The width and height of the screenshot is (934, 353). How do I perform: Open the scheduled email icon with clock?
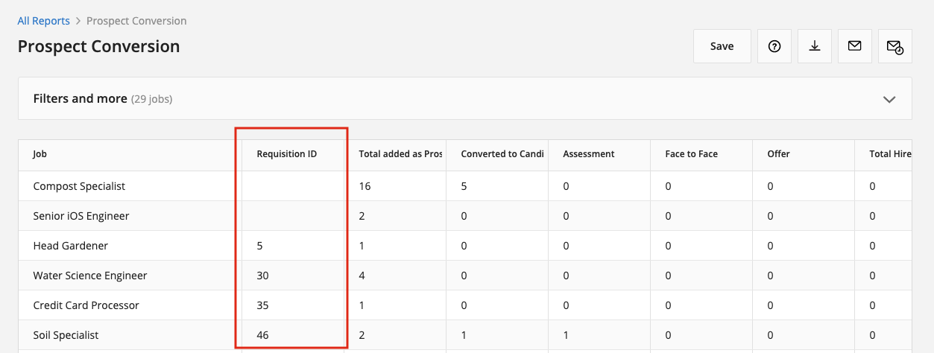pyautogui.click(x=895, y=46)
